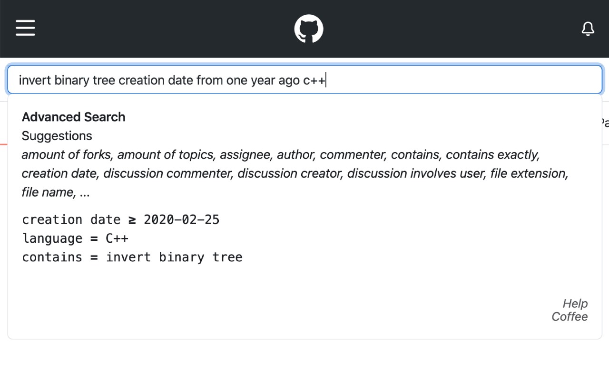
Task: Focus the search field containing 'invert binary tree'
Action: [x=304, y=80]
